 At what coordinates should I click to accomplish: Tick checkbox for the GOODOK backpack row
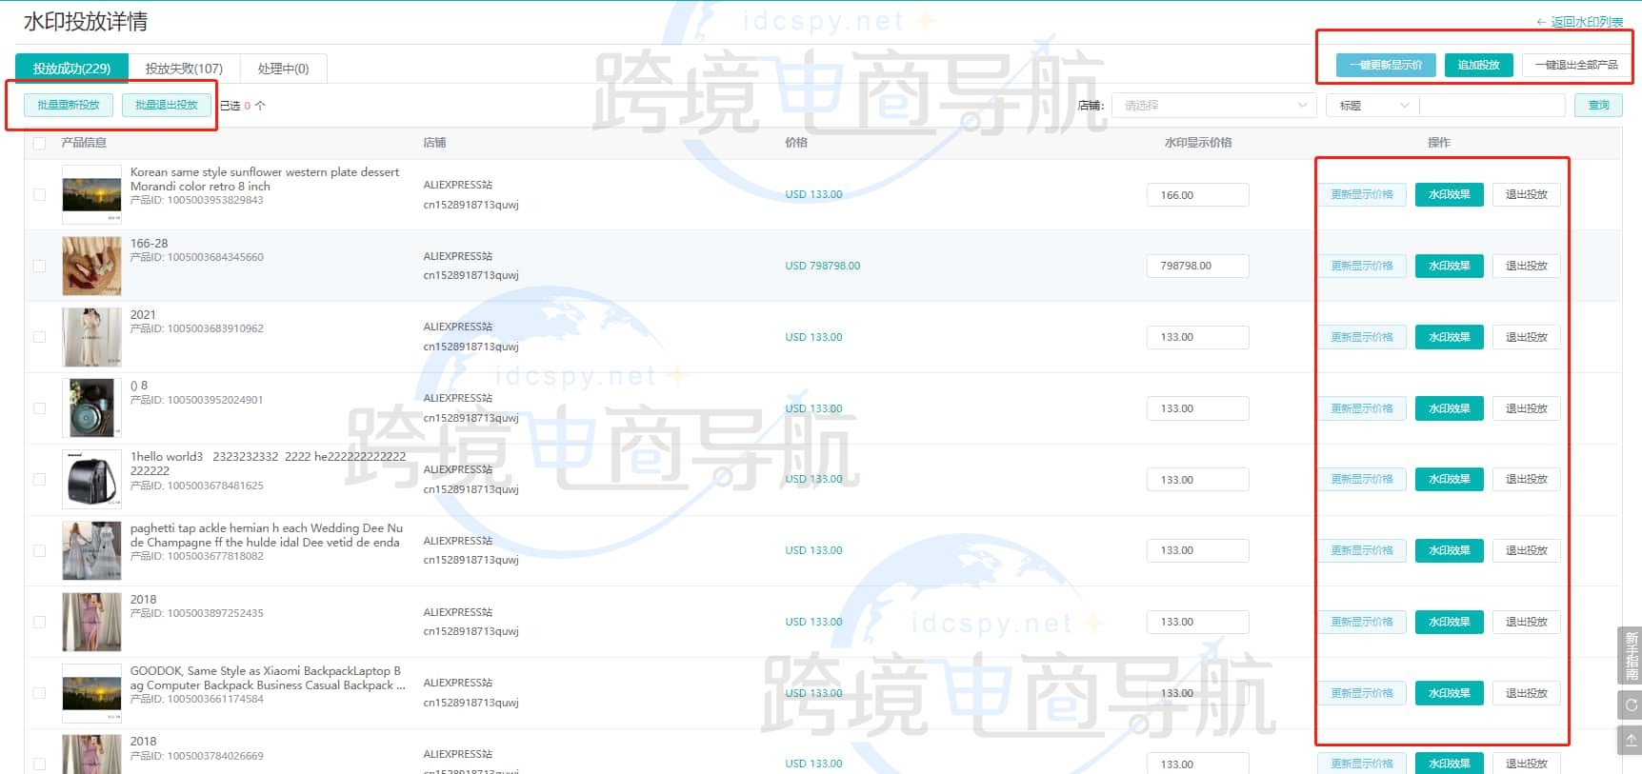tap(39, 693)
